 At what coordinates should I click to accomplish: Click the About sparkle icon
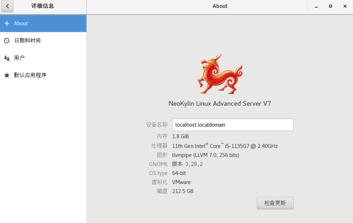(x=7, y=23)
